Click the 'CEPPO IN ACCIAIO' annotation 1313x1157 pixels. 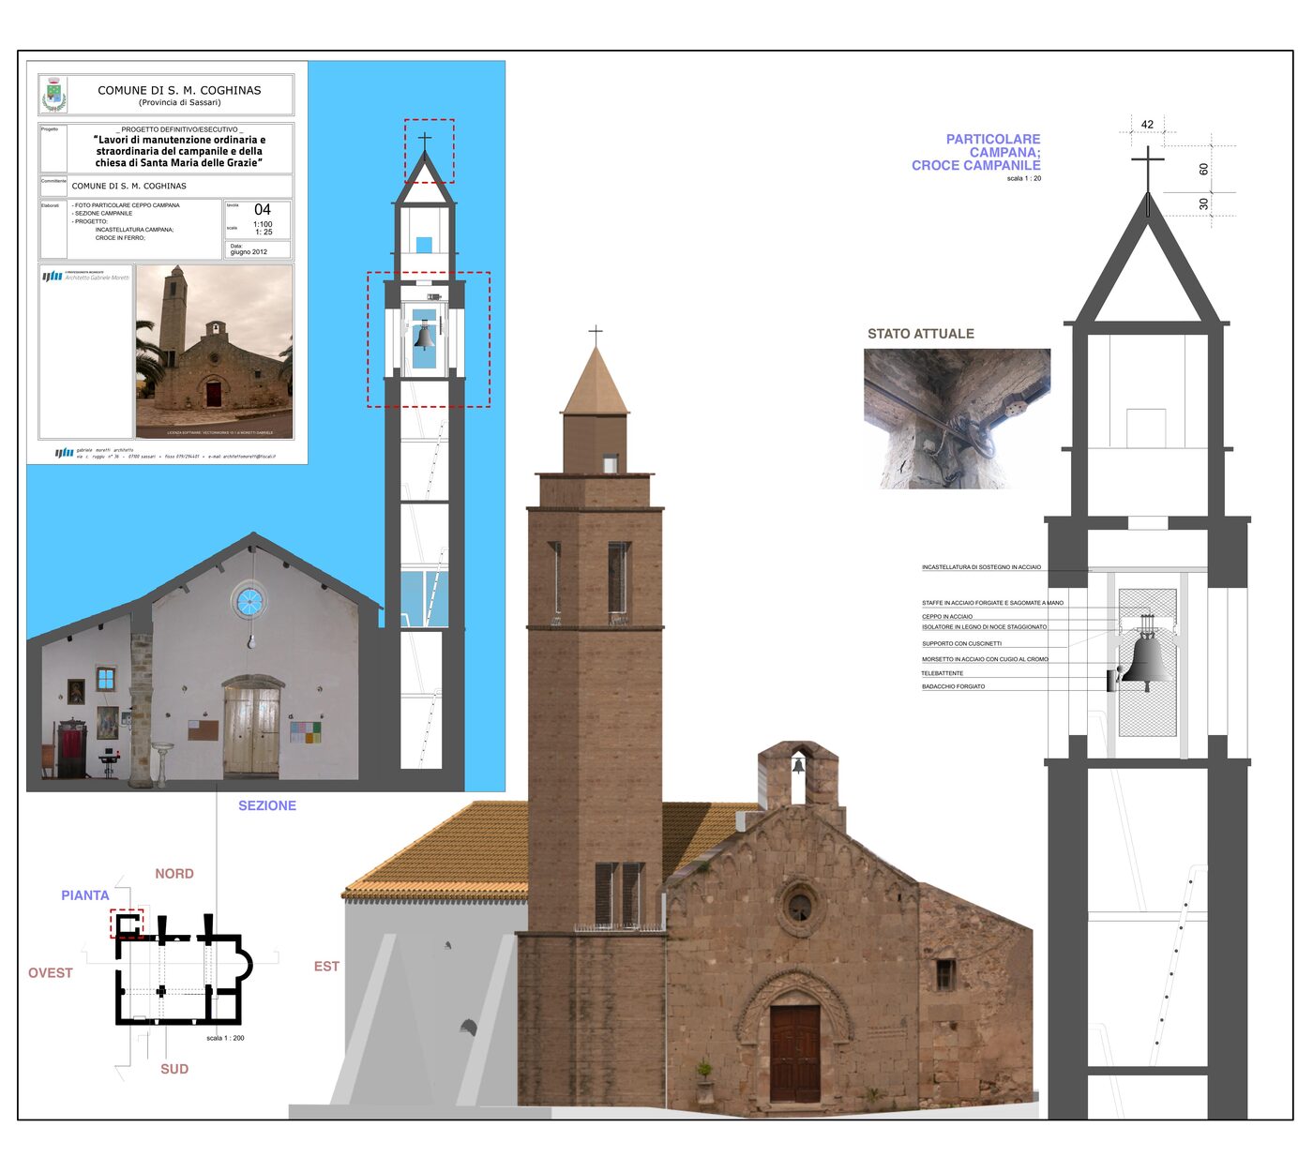pyautogui.click(x=947, y=617)
